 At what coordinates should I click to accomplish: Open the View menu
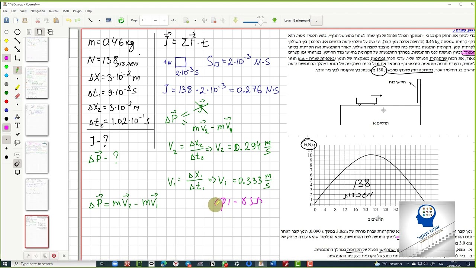tap(23, 11)
